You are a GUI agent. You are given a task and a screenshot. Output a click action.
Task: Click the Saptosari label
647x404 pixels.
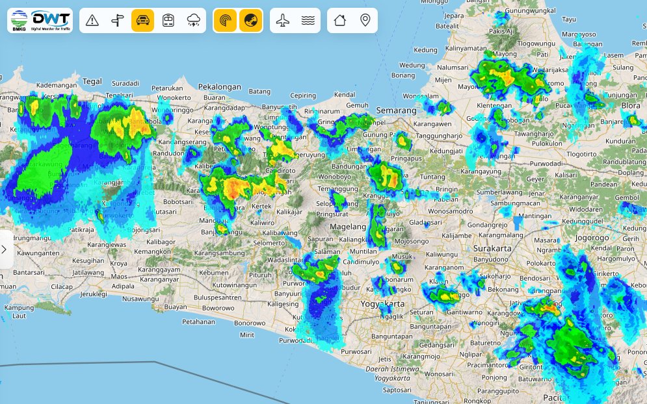[x=397, y=390]
